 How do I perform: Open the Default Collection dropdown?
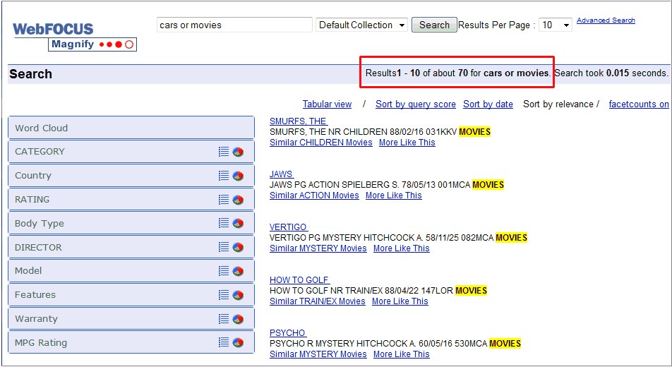pos(361,25)
